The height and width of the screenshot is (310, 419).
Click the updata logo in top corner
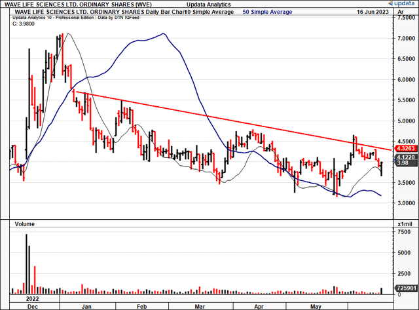[401, 3]
